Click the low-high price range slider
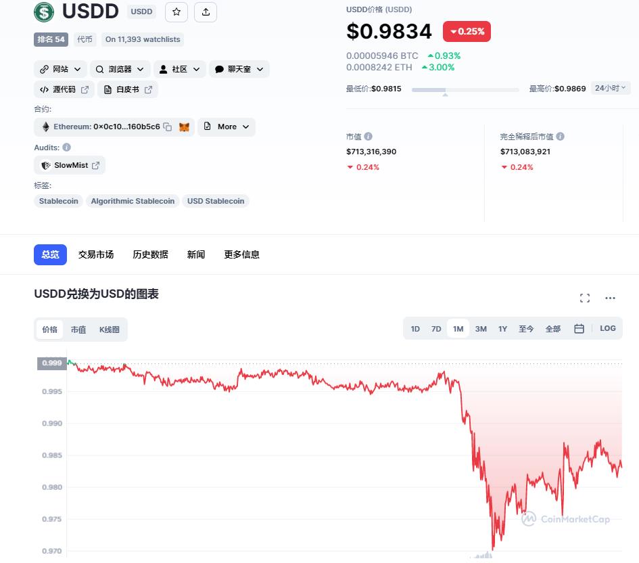The height and width of the screenshot is (563, 639). pyautogui.click(x=465, y=90)
